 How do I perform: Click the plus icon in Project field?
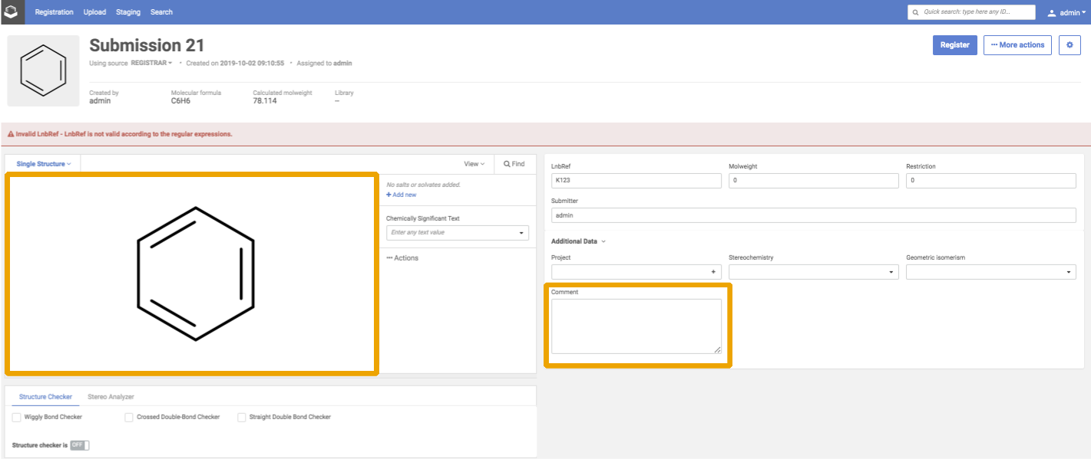click(713, 272)
